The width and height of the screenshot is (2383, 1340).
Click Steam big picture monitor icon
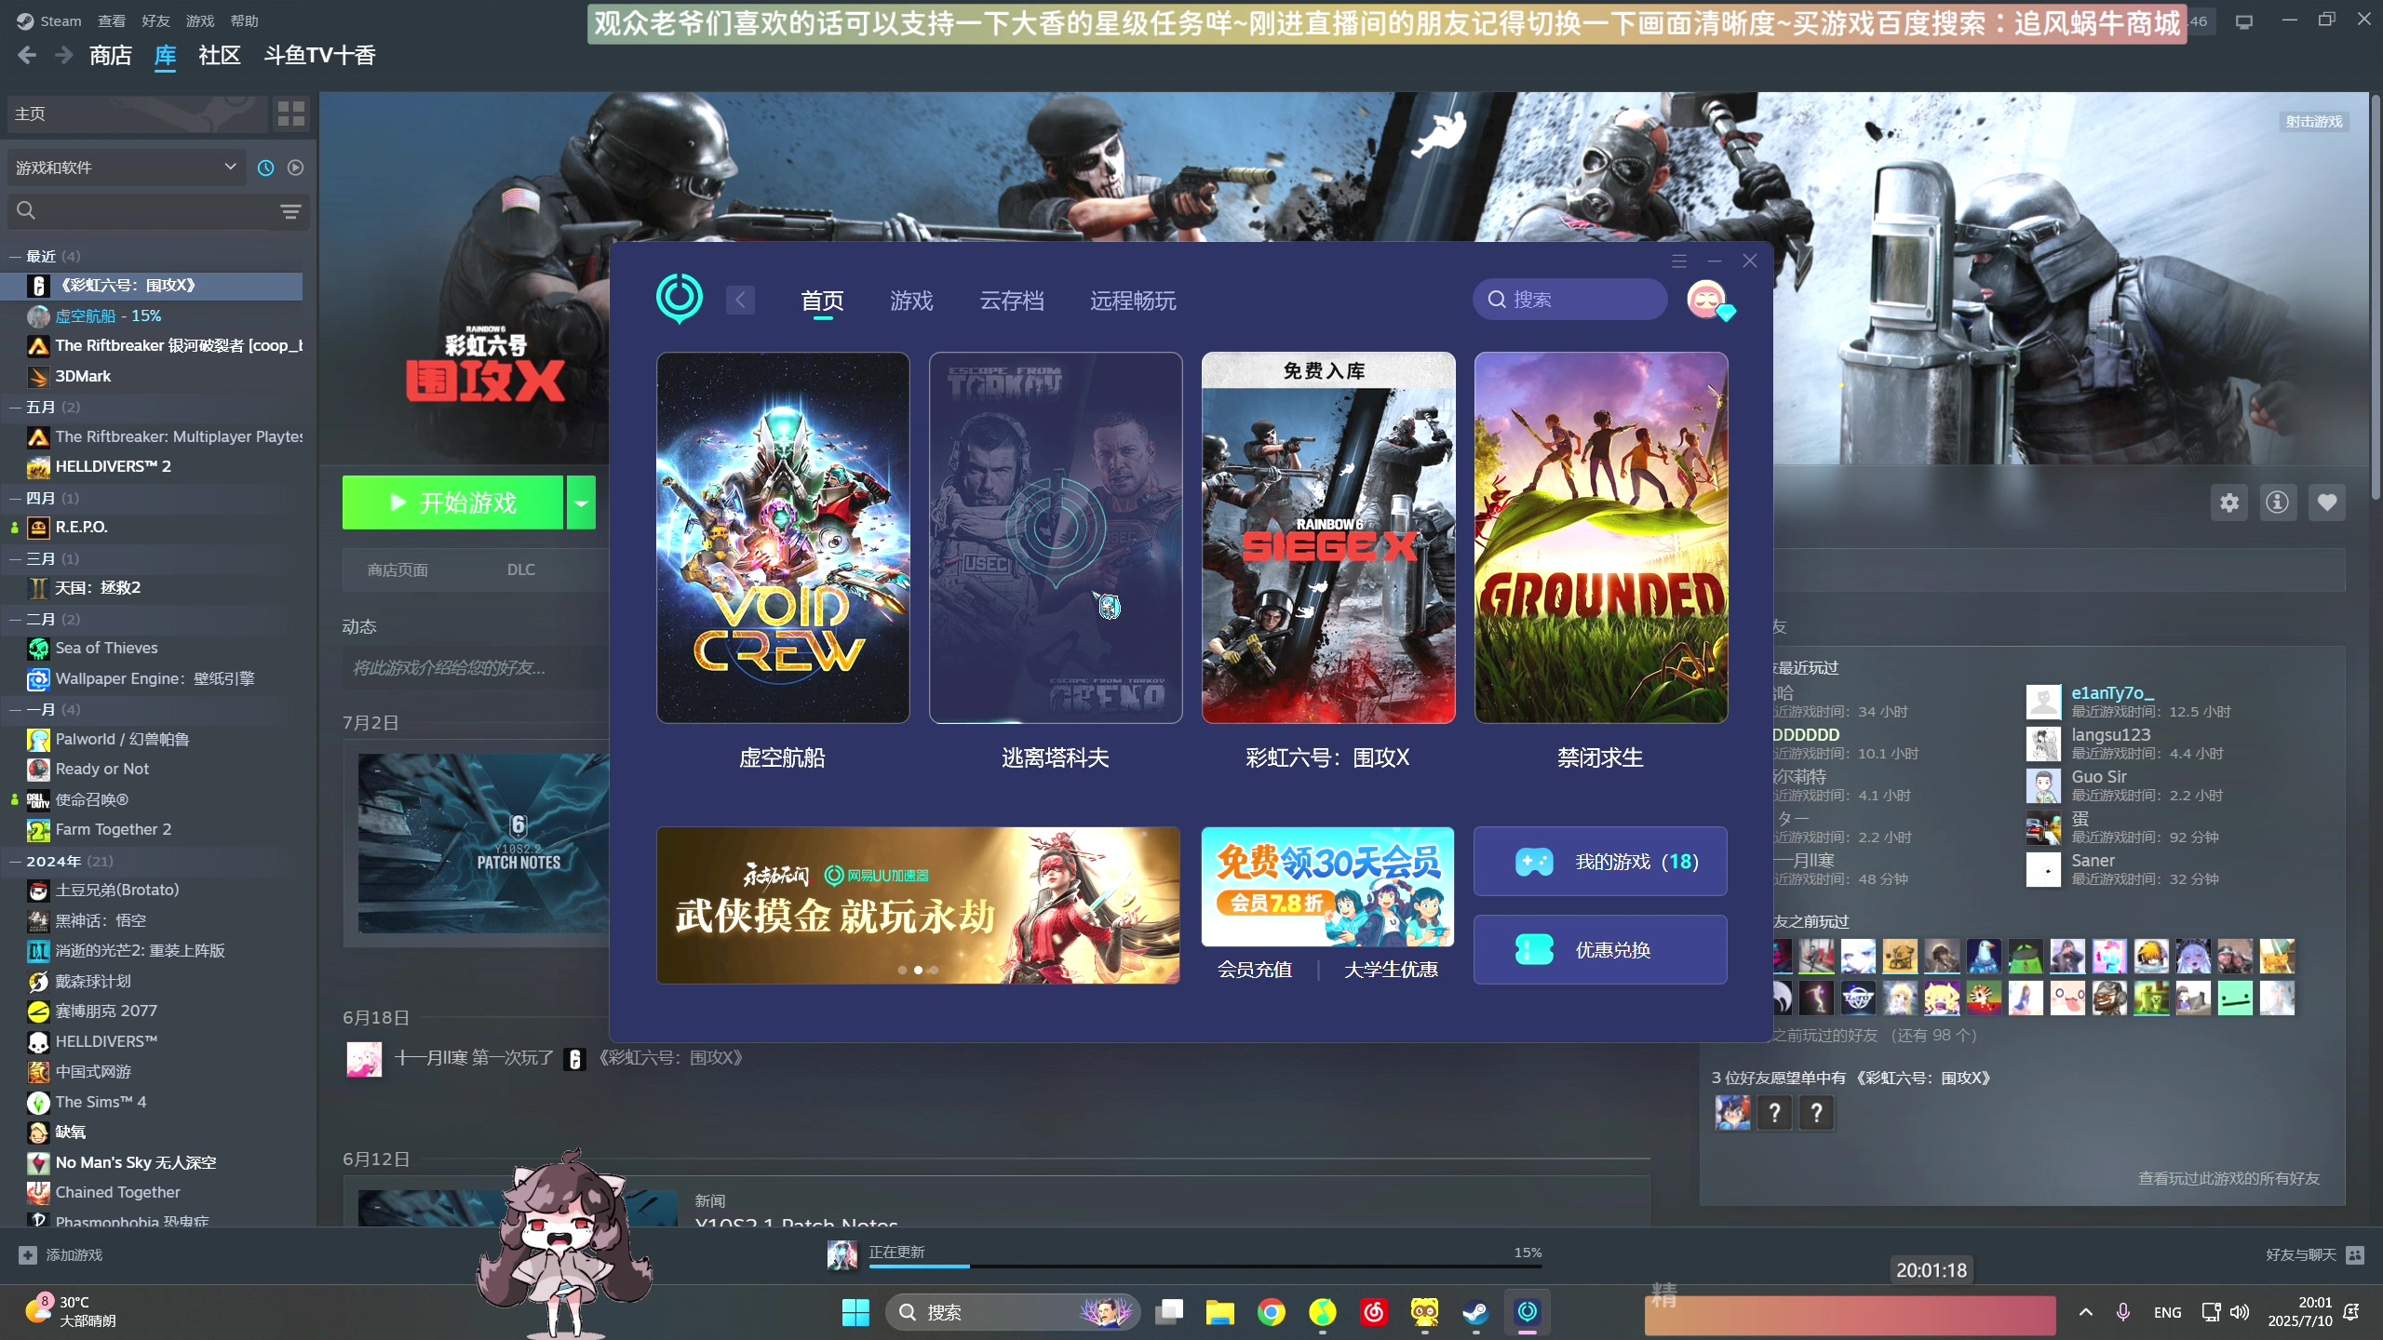(2244, 21)
